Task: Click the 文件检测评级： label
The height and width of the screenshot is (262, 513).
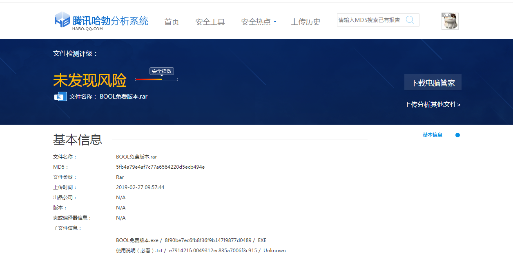Action: (x=76, y=54)
